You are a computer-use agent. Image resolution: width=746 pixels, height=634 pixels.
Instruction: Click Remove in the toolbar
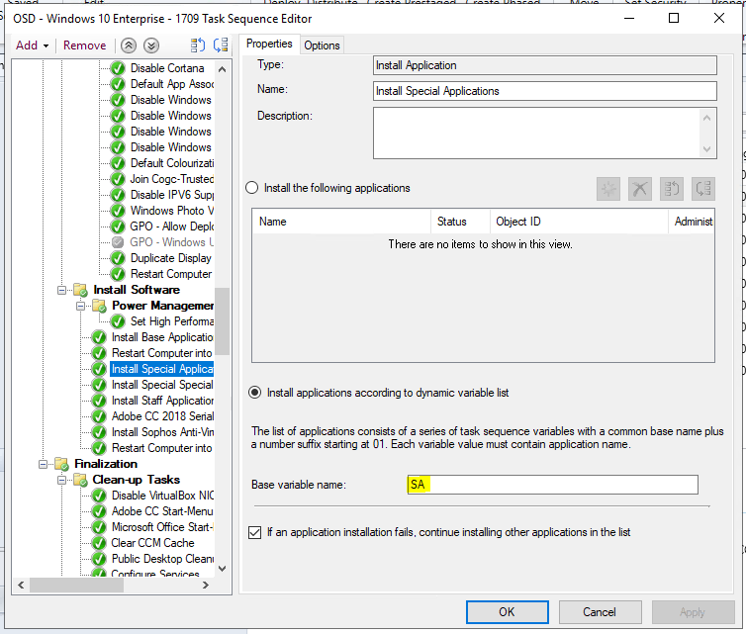pyautogui.click(x=85, y=45)
